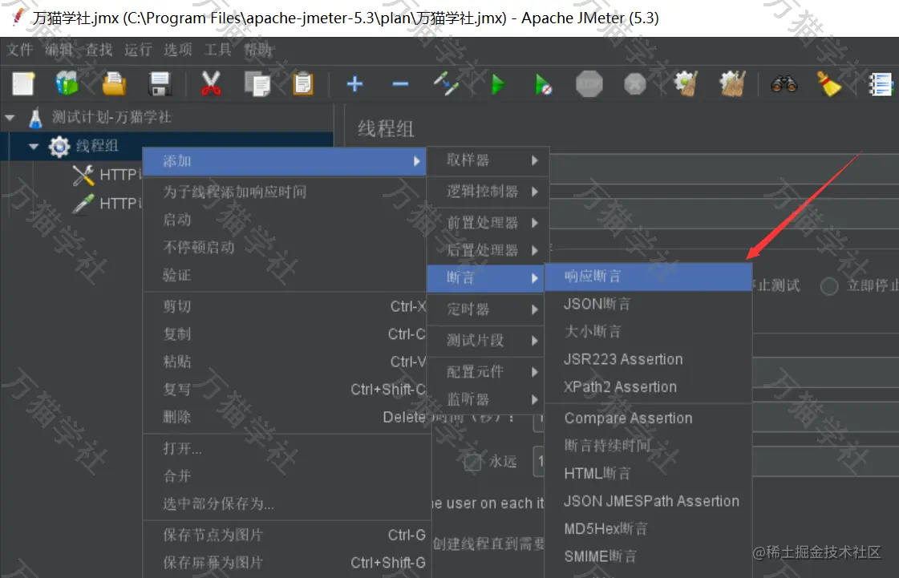
Task: Choose Compare Assertion
Action: click(649, 418)
